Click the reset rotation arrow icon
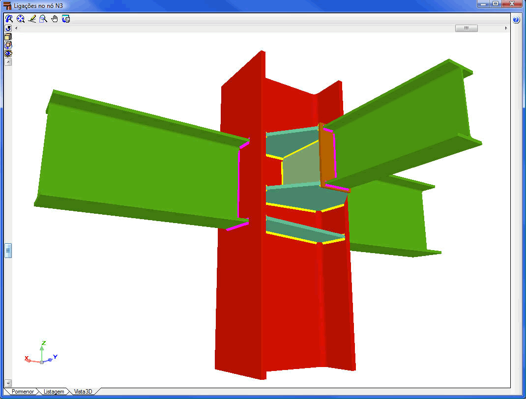This screenshot has height=399, width=526. (x=8, y=28)
